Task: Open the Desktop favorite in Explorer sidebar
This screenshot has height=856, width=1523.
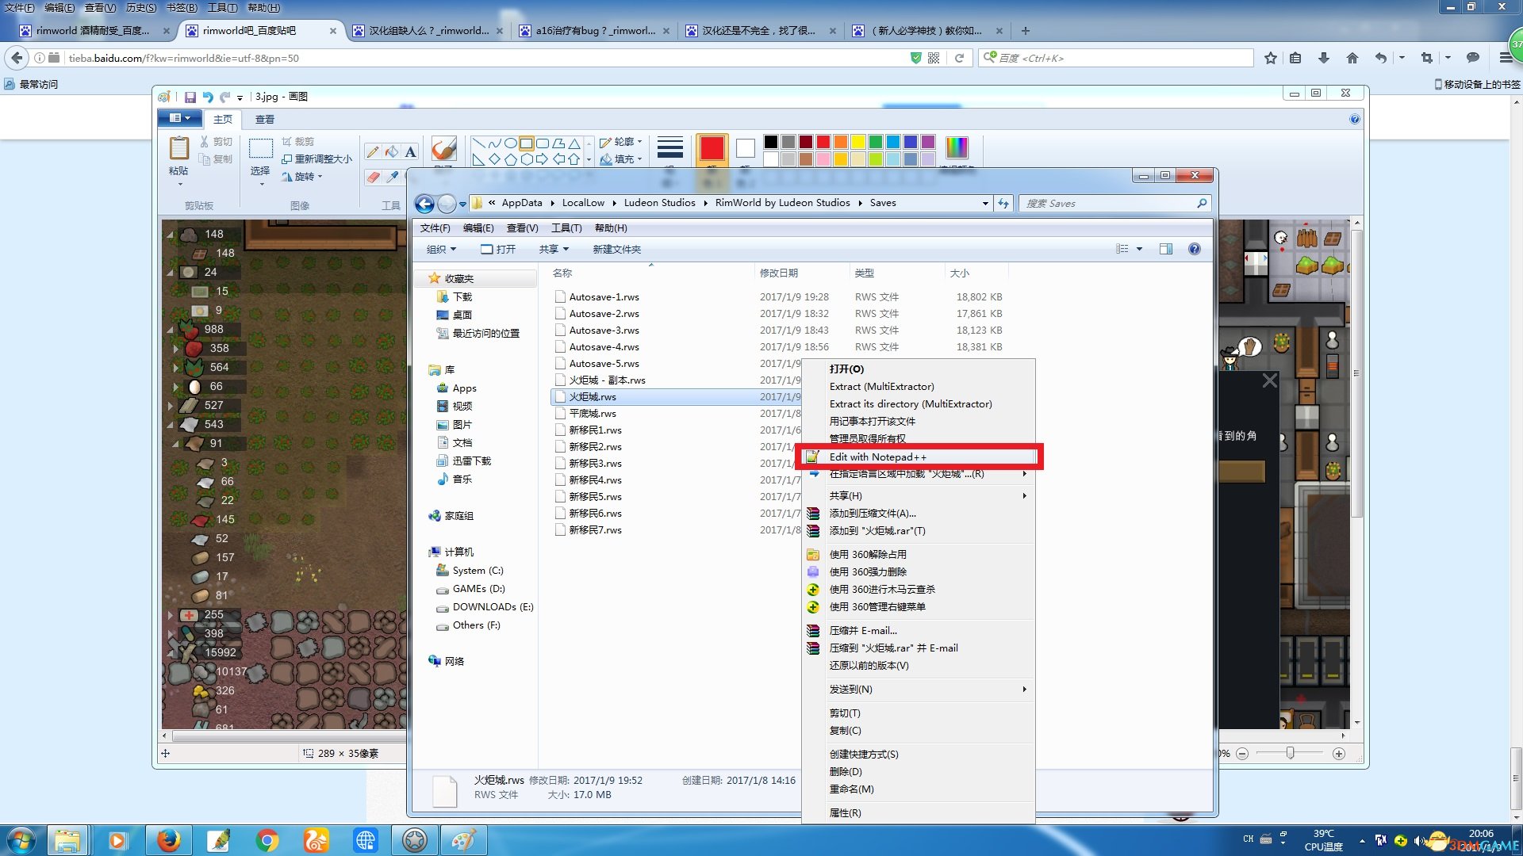Action: 462,315
